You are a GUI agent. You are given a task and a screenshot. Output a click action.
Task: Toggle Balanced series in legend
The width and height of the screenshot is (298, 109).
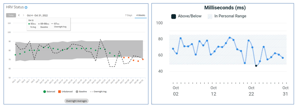tap(49, 91)
